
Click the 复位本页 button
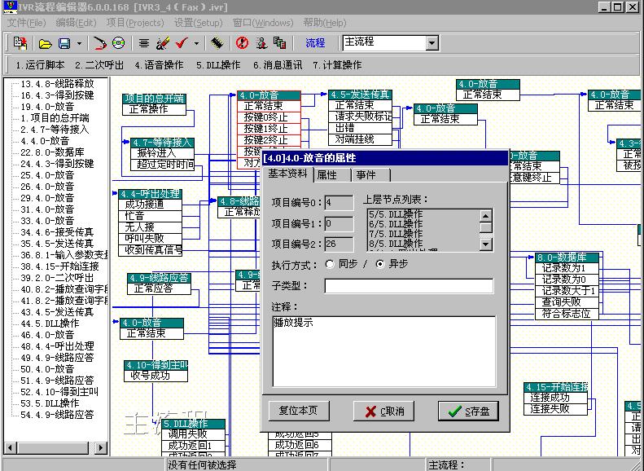click(x=299, y=411)
